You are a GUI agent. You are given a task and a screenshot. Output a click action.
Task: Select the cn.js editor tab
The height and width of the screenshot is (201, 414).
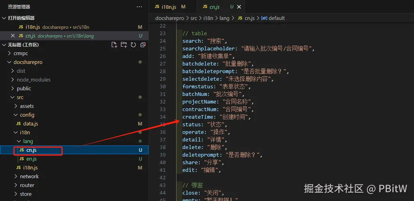click(221, 7)
